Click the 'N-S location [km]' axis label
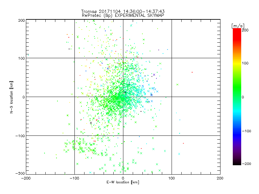The height and width of the screenshot is (194, 259). 11,97
